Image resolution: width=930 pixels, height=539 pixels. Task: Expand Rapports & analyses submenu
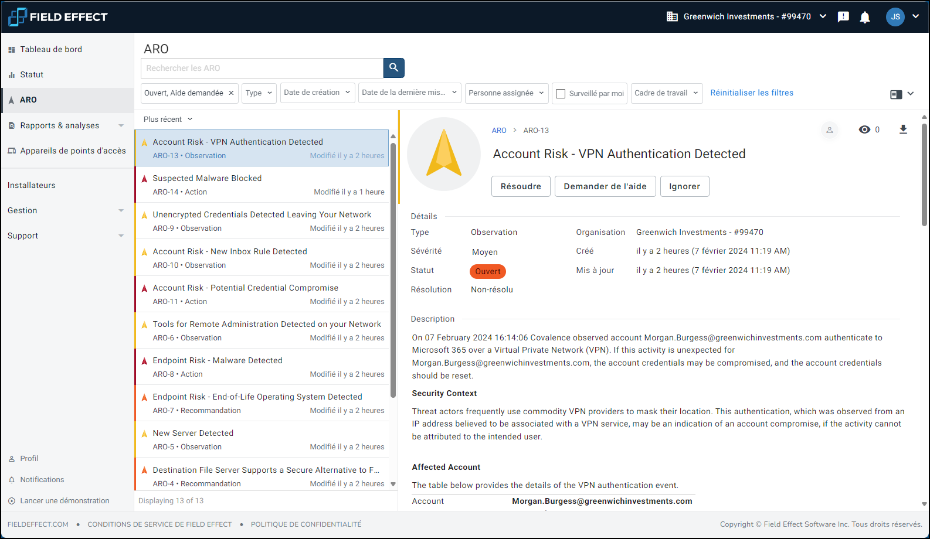(121, 126)
